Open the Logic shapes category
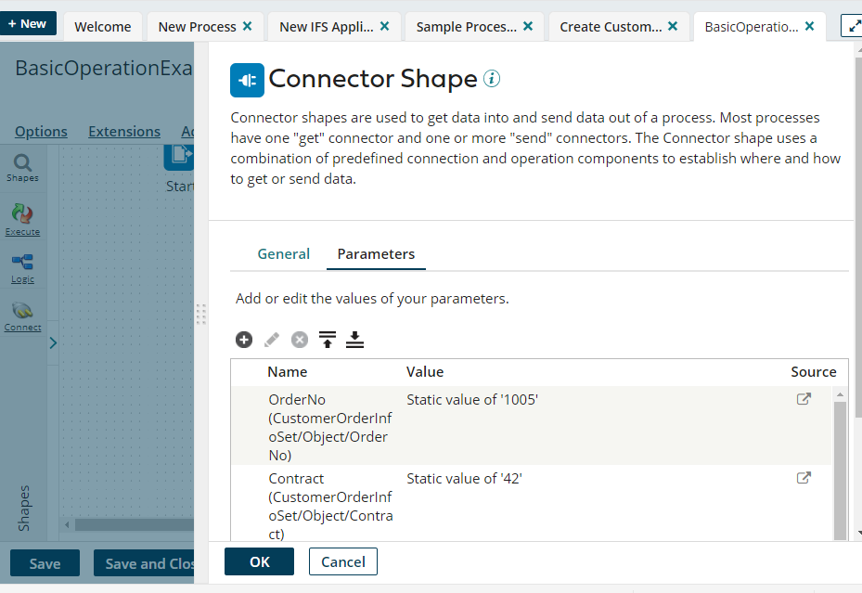Image resolution: width=862 pixels, height=593 pixels. (x=22, y=266)
